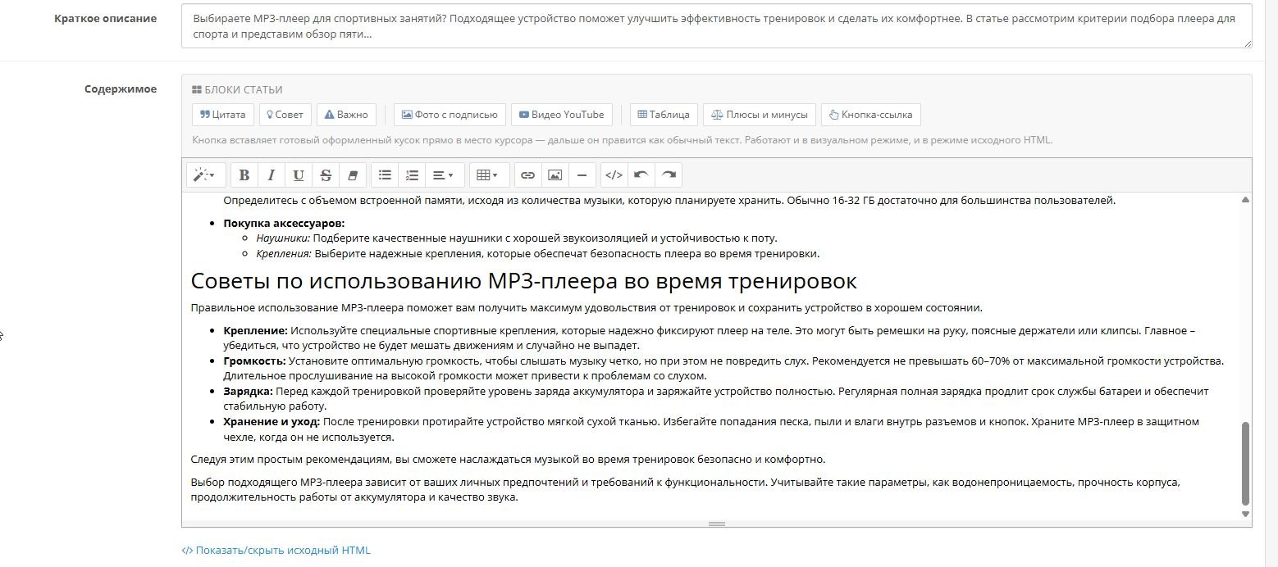
Task: Click the editor vertical scrollbar thumb
Action: pos(1245,464)
